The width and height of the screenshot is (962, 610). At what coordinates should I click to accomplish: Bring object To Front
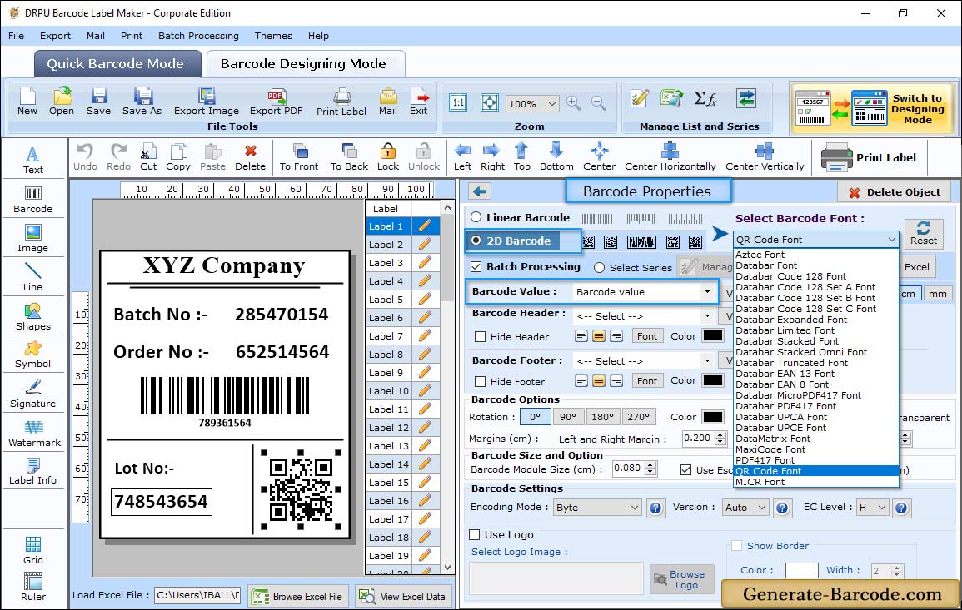tap(299, 157)
